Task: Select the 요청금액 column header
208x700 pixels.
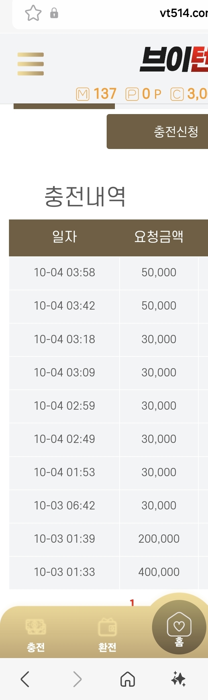Action: pos(159,237)
